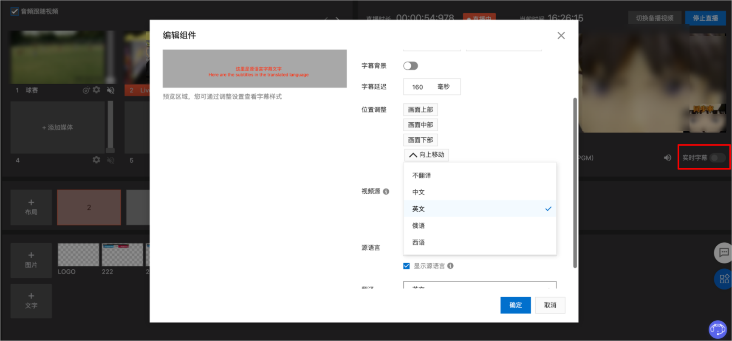Select 英文 in the dropdown list

click(480, 209)
